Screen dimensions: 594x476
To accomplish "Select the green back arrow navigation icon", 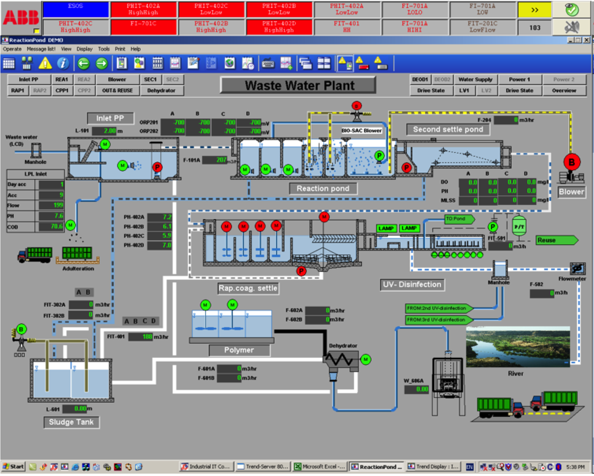I will pyautogui.click(x=85, y=63).
